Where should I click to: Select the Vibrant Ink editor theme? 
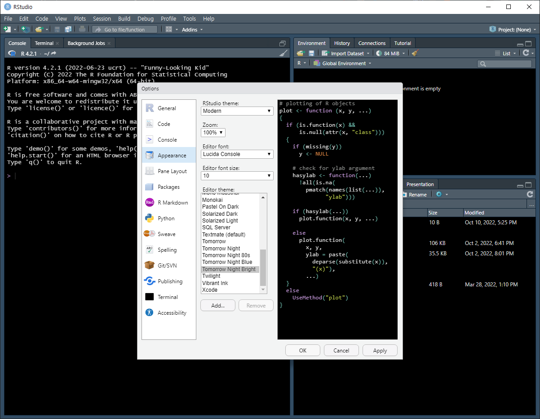click(230, 283)
